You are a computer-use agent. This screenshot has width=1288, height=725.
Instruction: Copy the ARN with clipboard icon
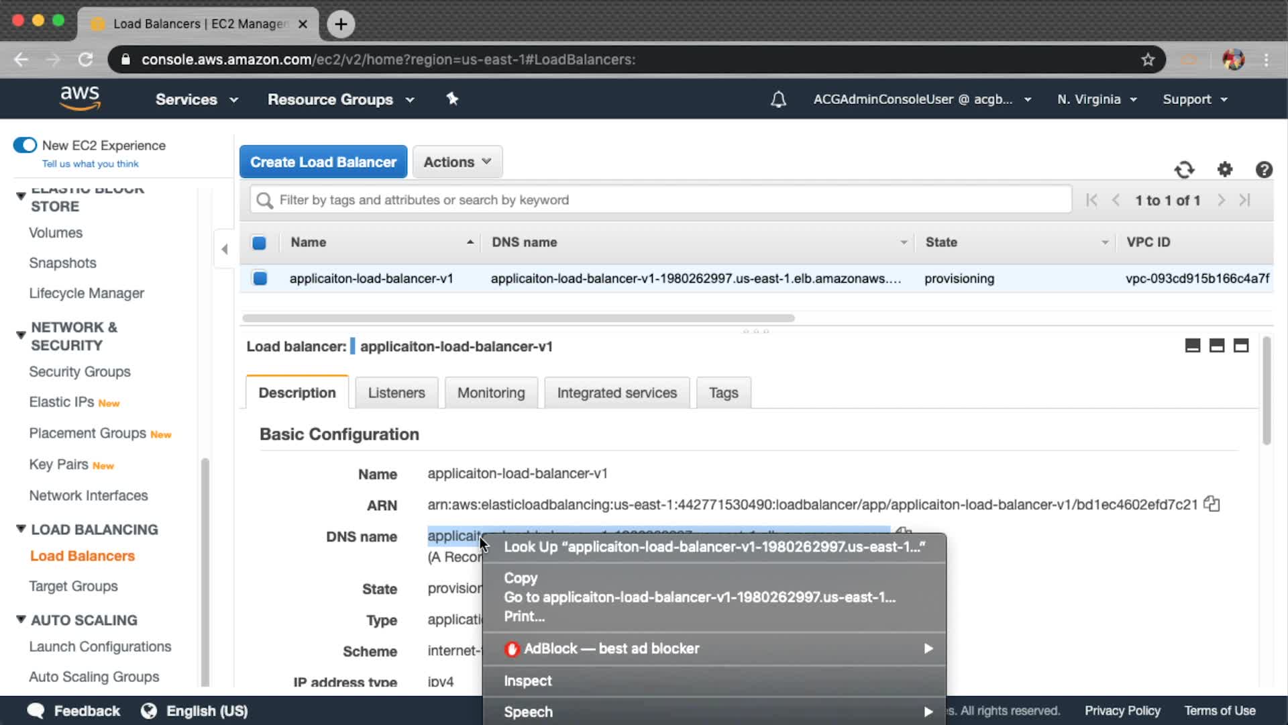1212,504
